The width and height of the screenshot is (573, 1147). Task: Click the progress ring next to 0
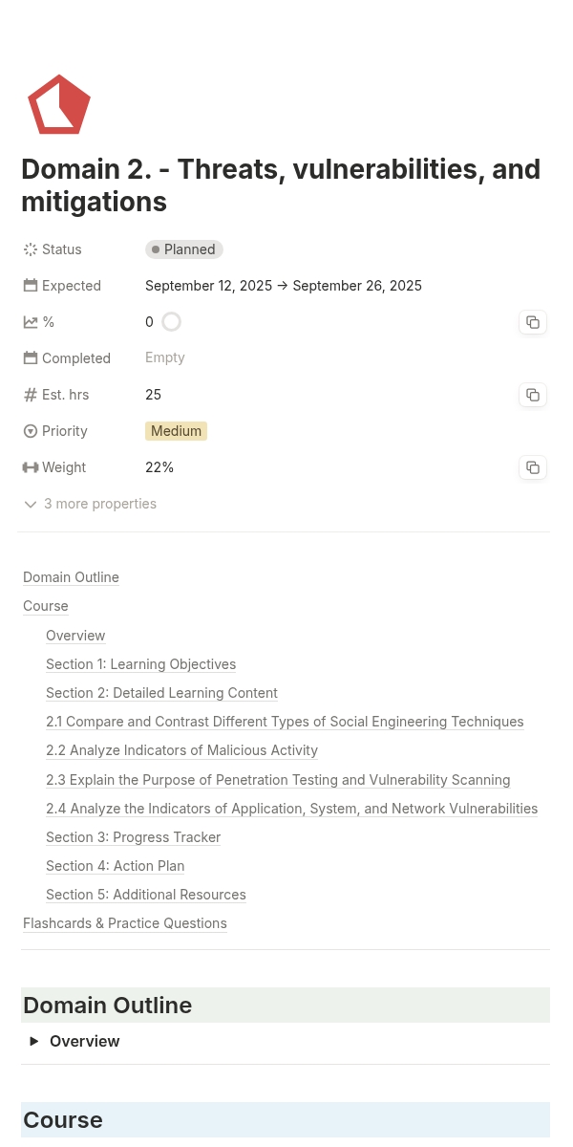tap(171, 322)
